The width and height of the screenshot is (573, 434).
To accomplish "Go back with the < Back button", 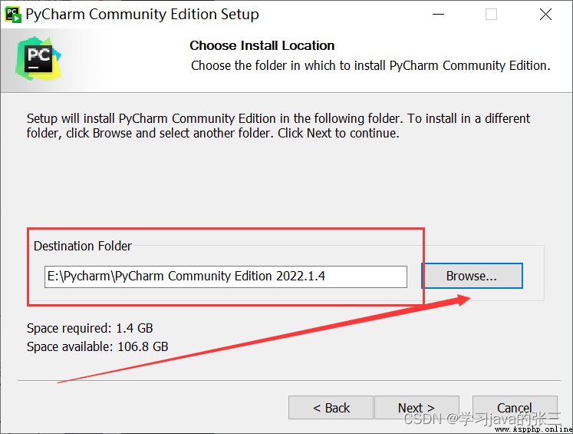I will [331, 407].
